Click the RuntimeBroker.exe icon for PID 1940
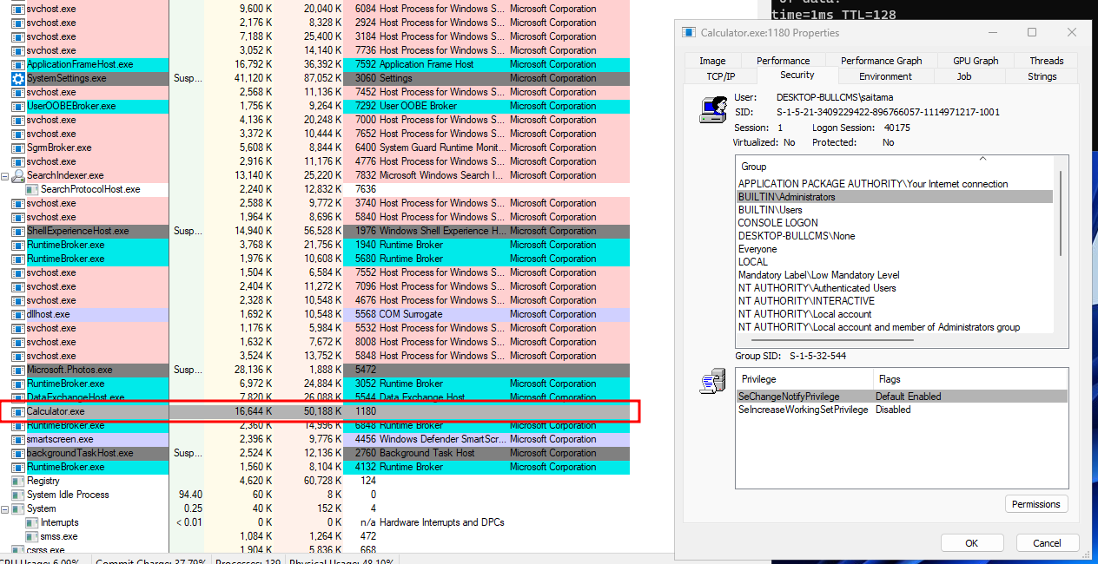This screenshot has width=1098, height=564. coord(17,245)
